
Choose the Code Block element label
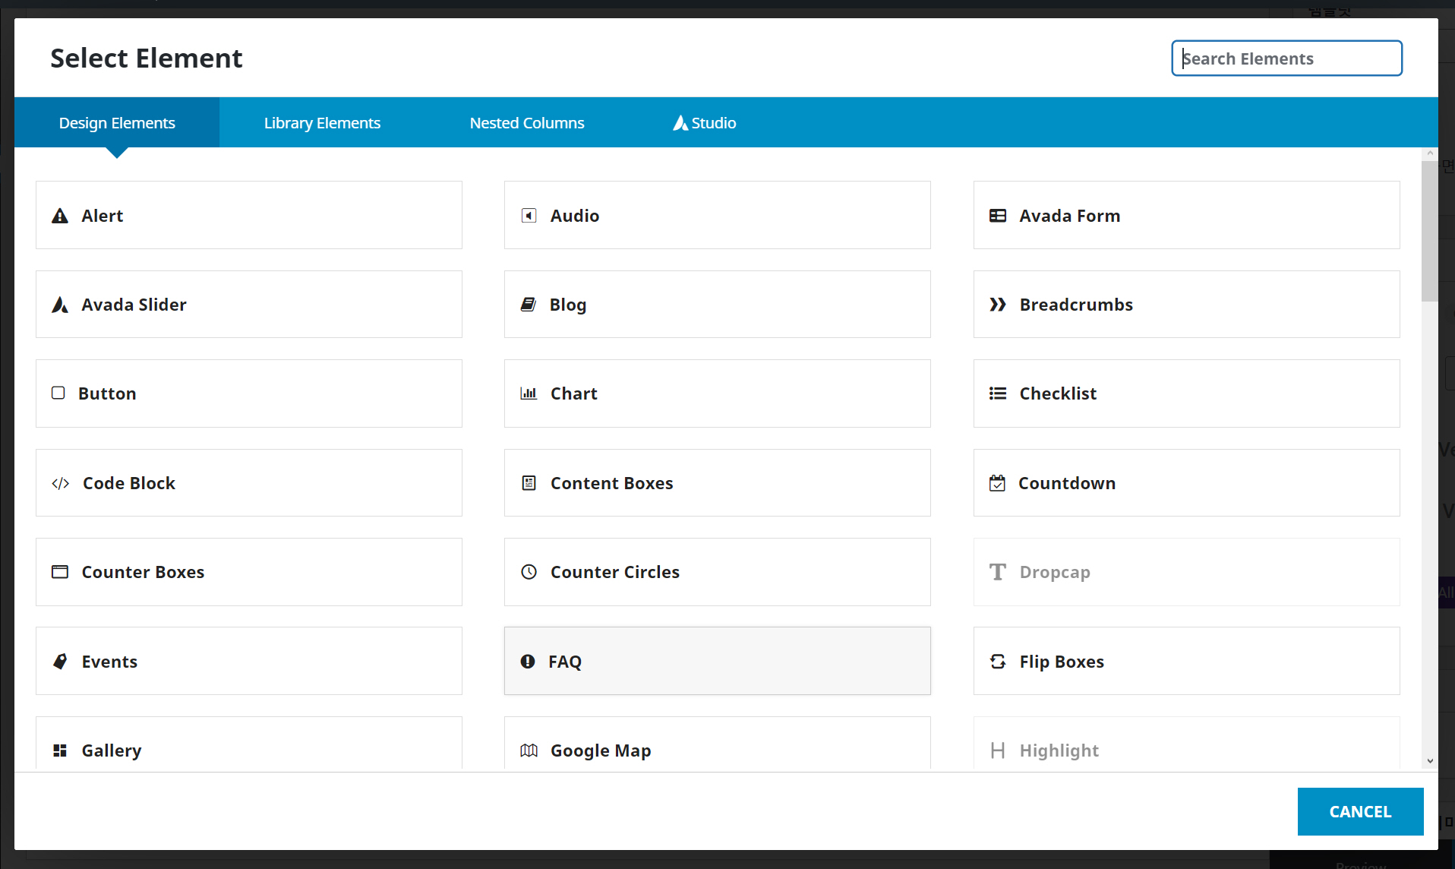pos(128,483)
